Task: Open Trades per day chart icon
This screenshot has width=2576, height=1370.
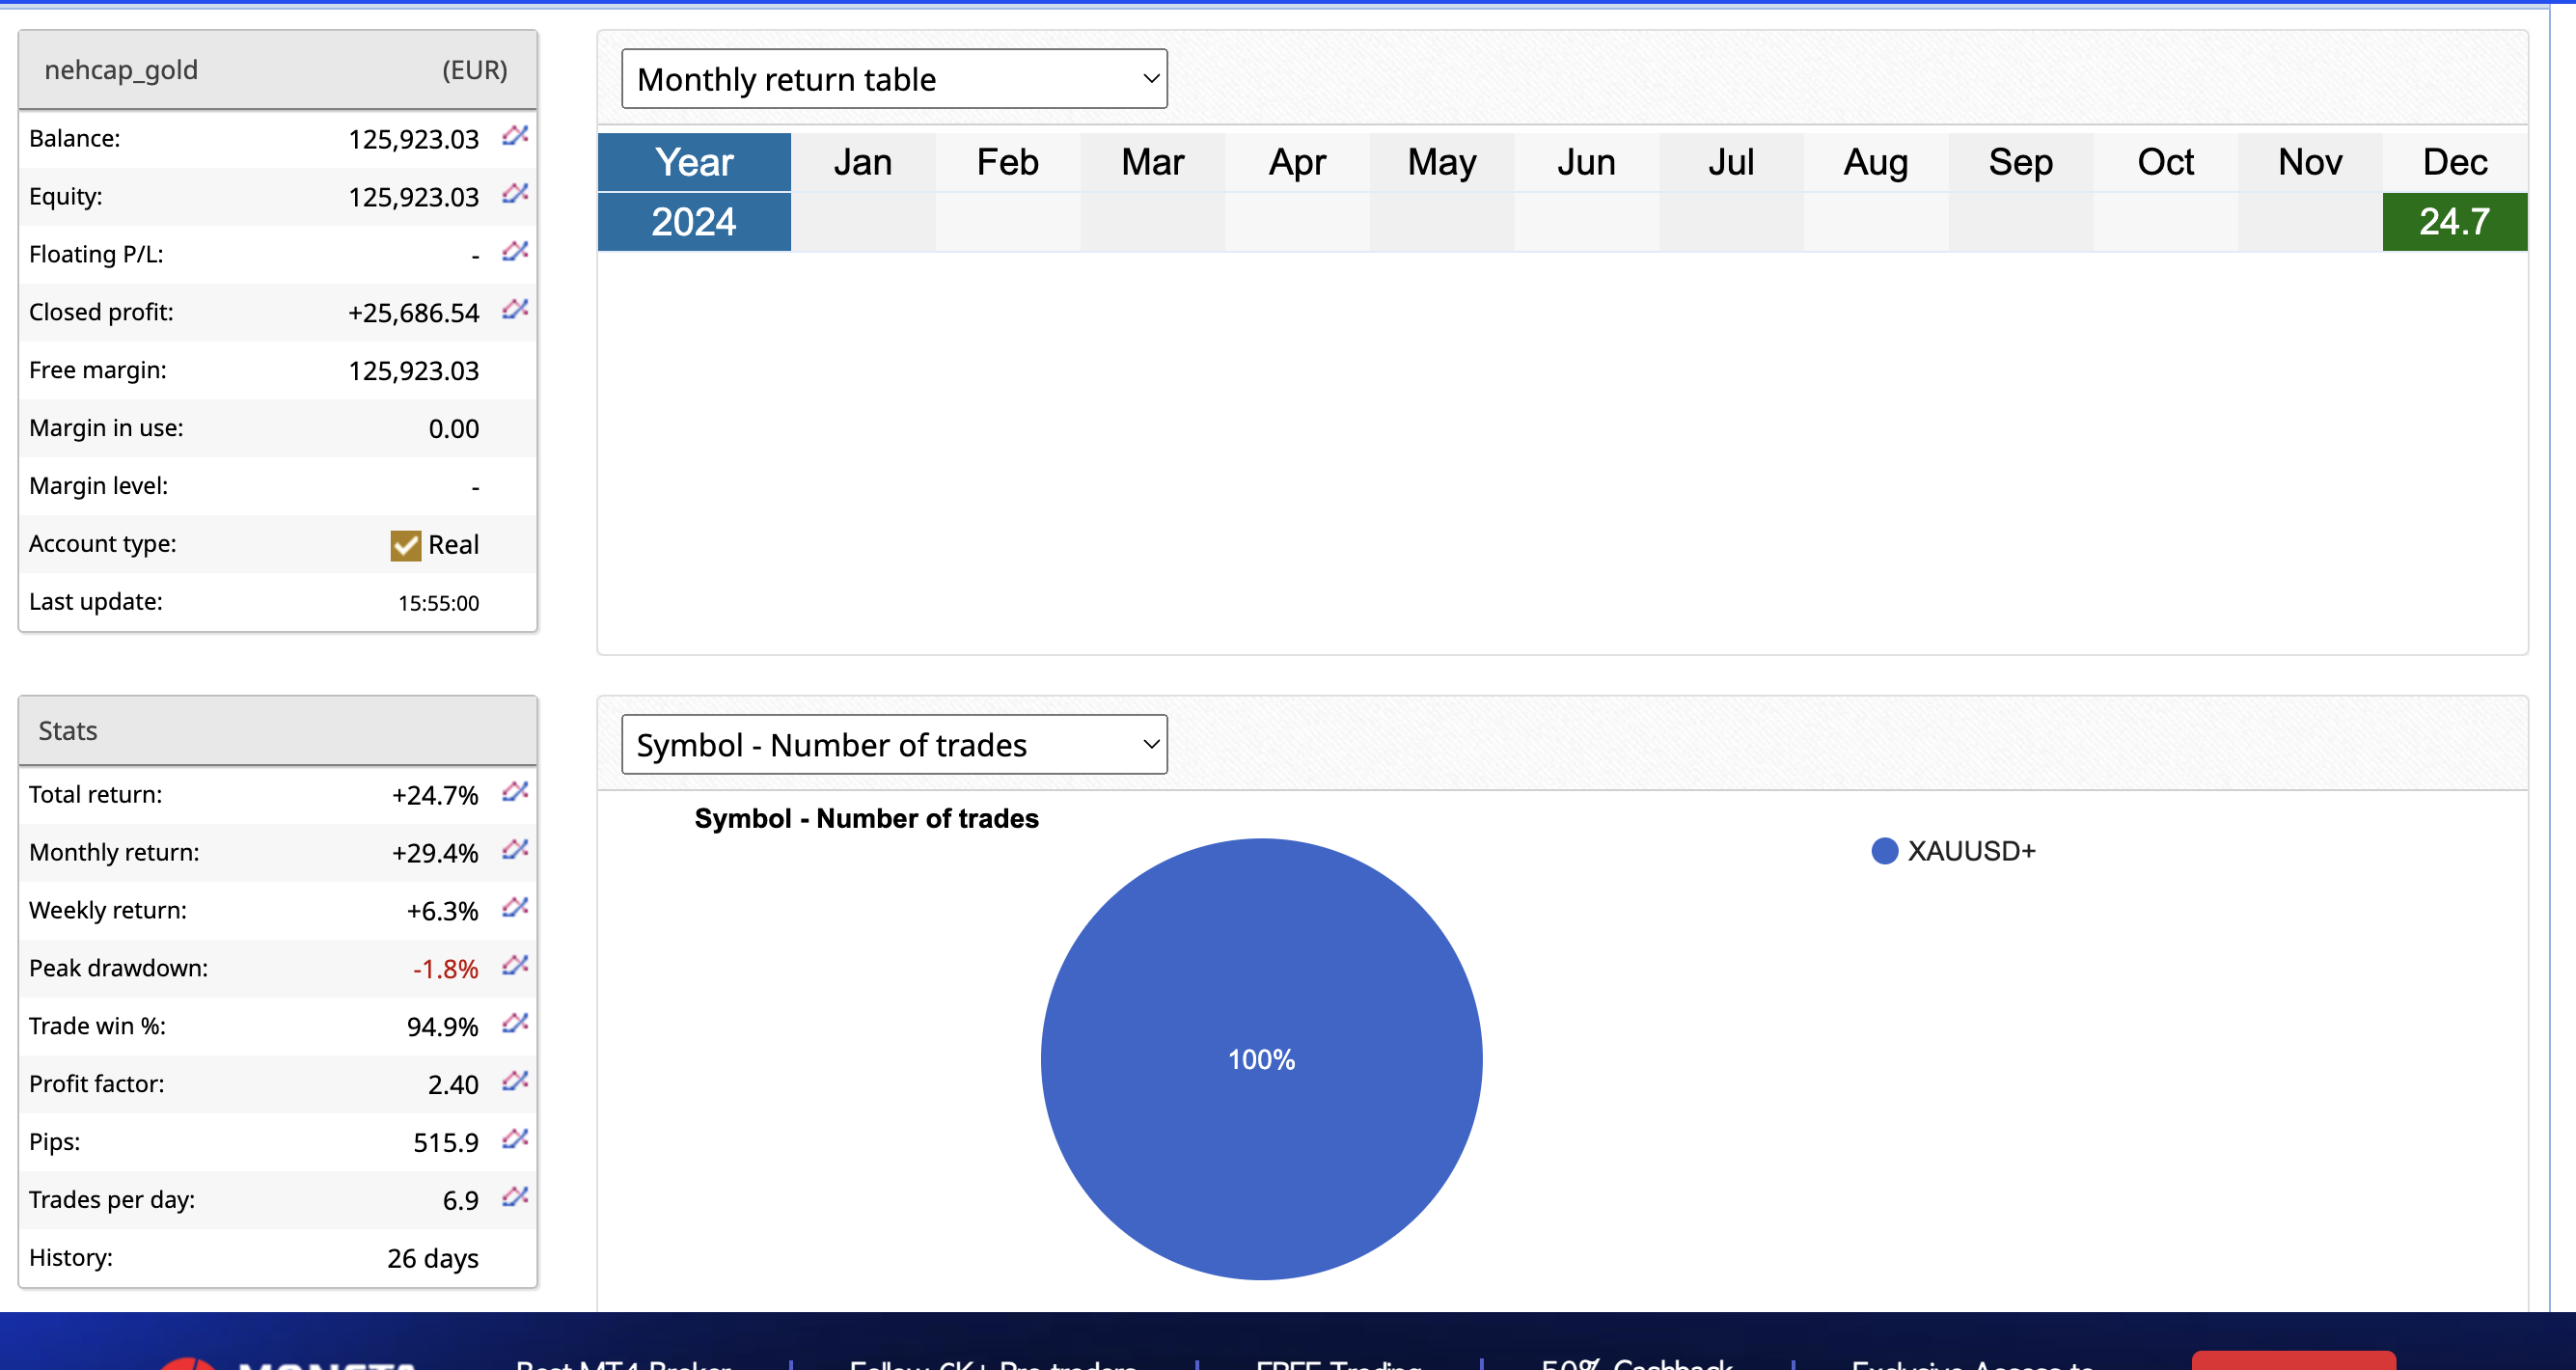Action: point(515,1198)
